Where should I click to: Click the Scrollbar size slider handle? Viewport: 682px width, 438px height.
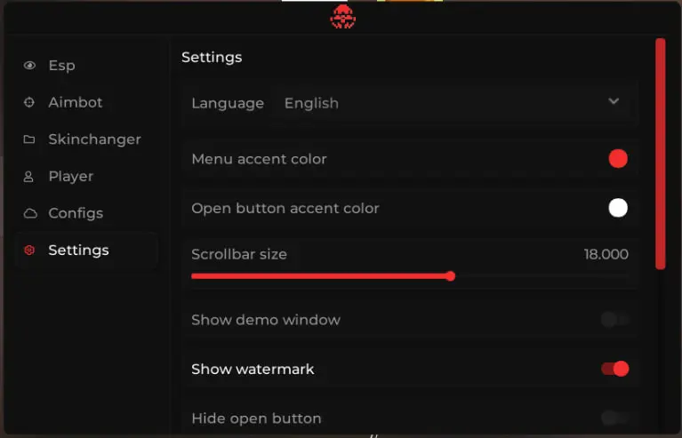[x=451, y=276]
